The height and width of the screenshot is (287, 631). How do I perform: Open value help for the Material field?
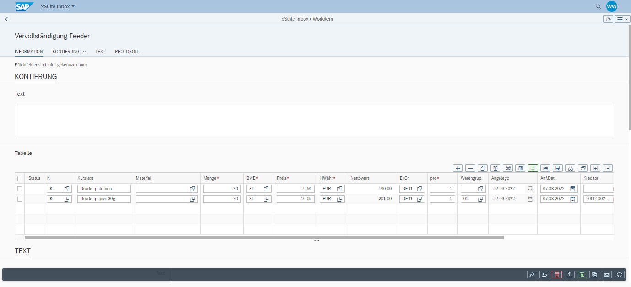tap(192, 188)
